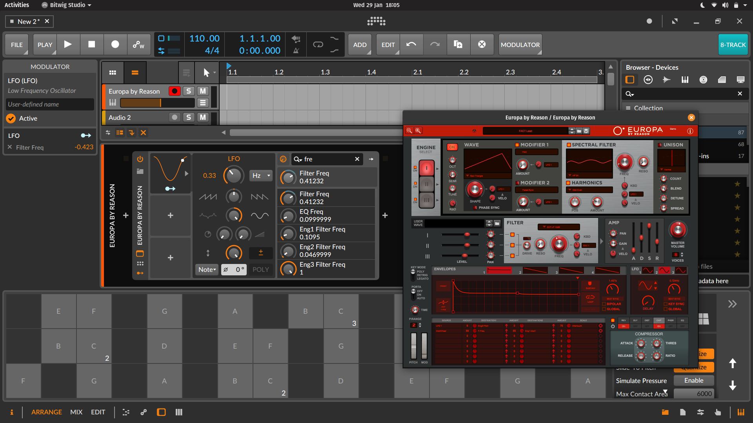The height and width of the screenshot is (423, 753).
Task: Show device browser tab icon
Action: pos(630,80)
